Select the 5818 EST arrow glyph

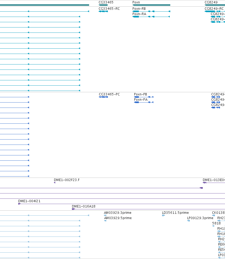point(213,226)
